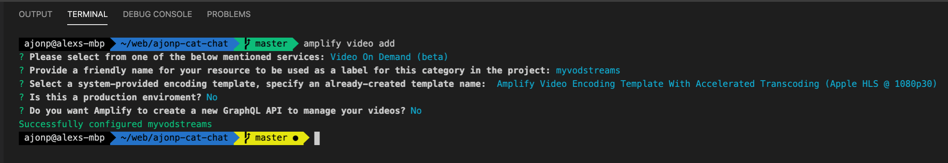948x163 pixels.
Task: Open the DEBUG CONSOLE tab
Action: [157, 14]
